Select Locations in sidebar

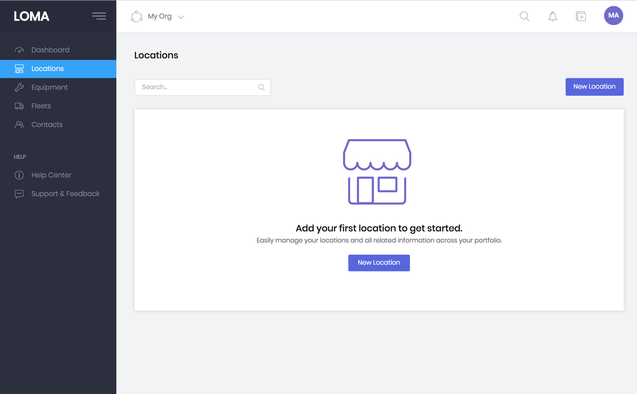(x=48, y=69)
